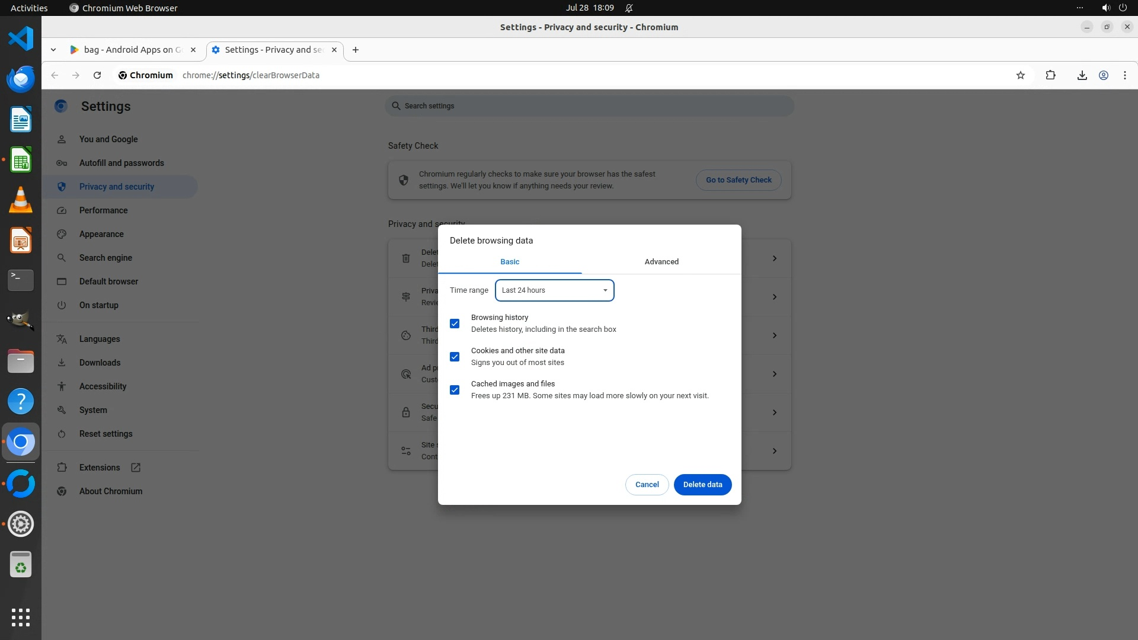Viewport: 1138px width, 640px height.
Task: Launch VLC from the dock
Action: (x=21, y=200)
